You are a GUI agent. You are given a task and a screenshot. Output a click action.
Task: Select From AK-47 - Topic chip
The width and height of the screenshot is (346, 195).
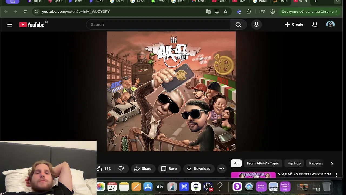tap(263, 163)
